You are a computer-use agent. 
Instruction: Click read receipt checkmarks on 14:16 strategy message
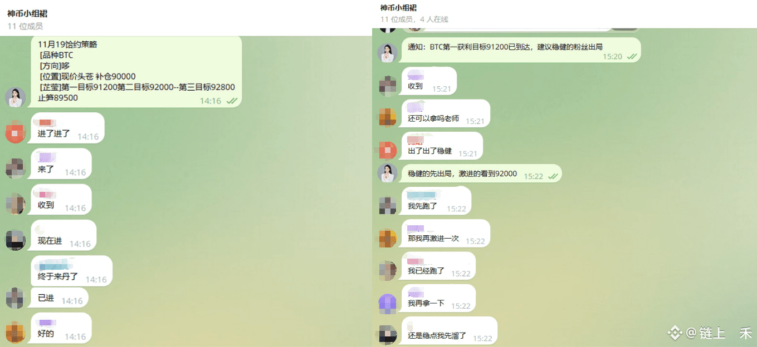[x=232, y=101]
